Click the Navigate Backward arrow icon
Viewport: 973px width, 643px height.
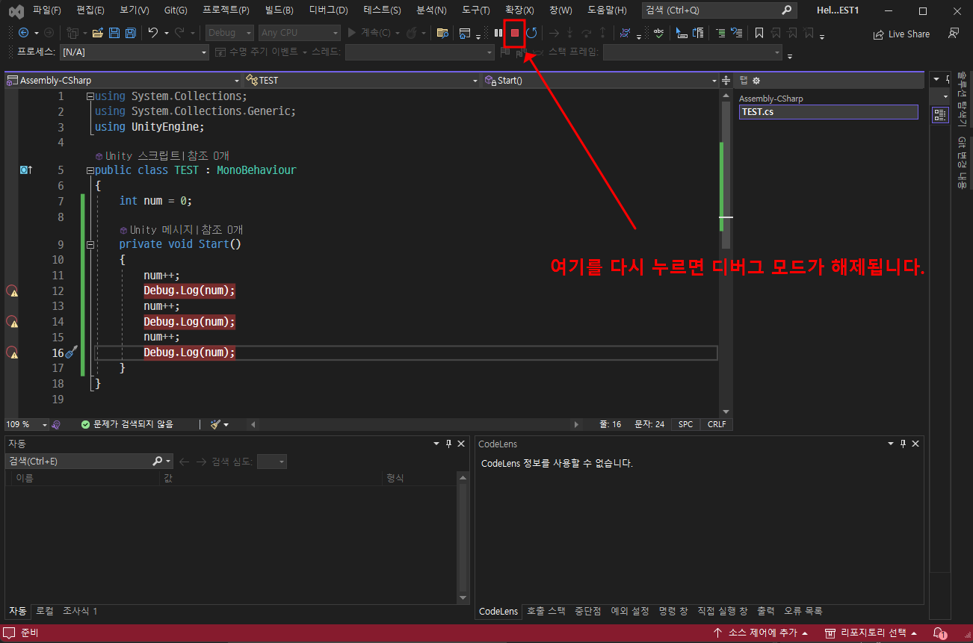23,33
